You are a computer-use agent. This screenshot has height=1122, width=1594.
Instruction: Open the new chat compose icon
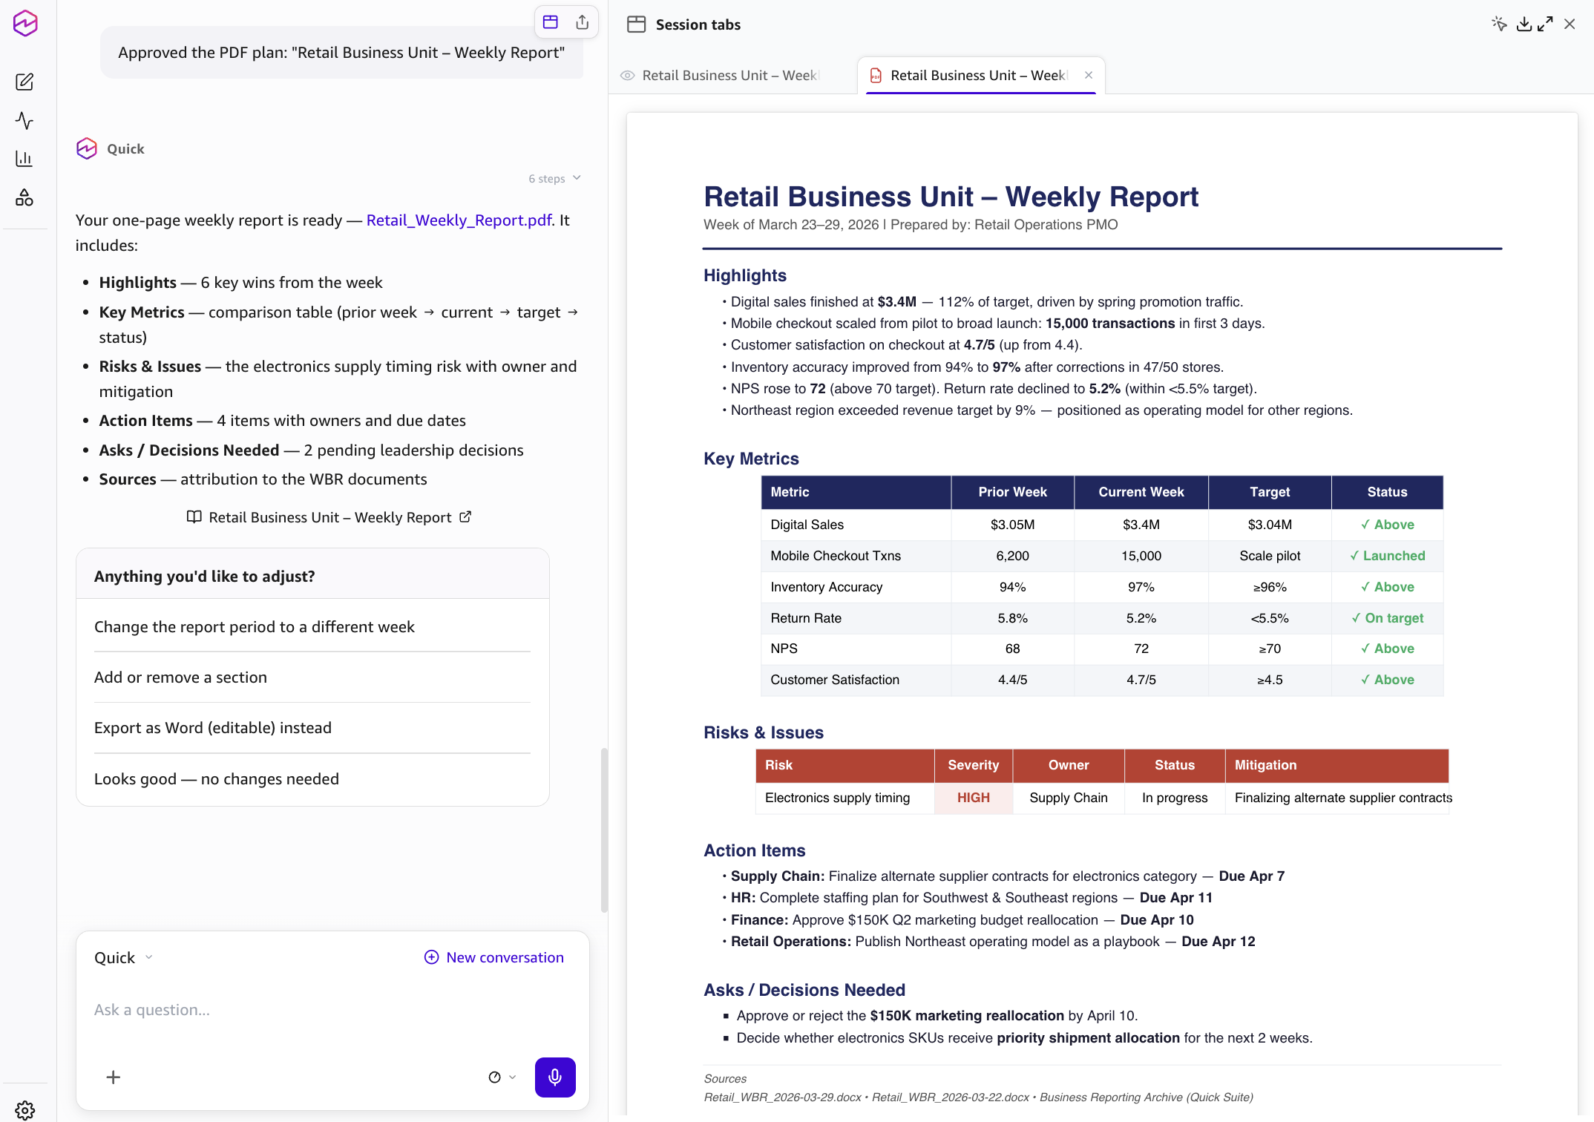click(x=24, y=82)
